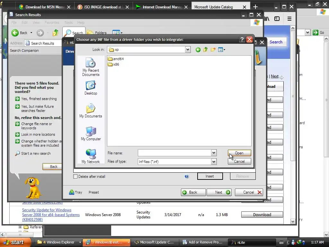The height and width of the screenshot is (247, 329).
Task: Click Back arrow in Search Results toolbar
Action: 19,33
